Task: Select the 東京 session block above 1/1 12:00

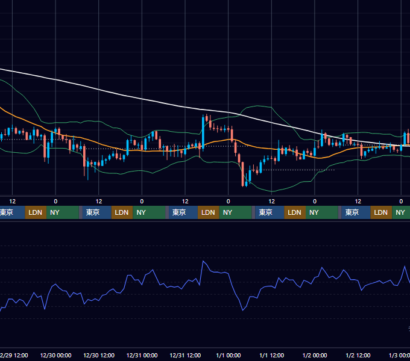Action: pos(270,212)
